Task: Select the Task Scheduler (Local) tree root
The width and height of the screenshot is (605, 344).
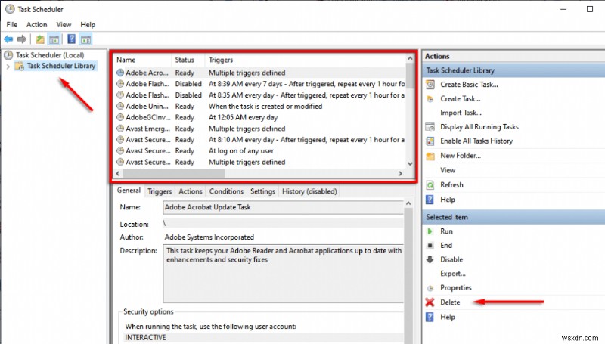Action: 50,55
